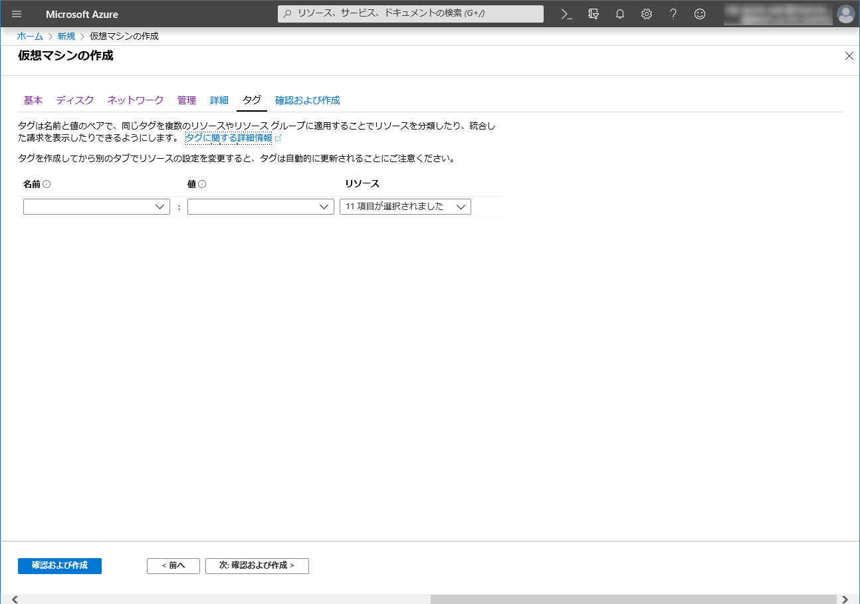The height and width of the screenshot is (604, 860).
Task: Open the リソース 11 項目 dropdown
Action: pos(405,207)
